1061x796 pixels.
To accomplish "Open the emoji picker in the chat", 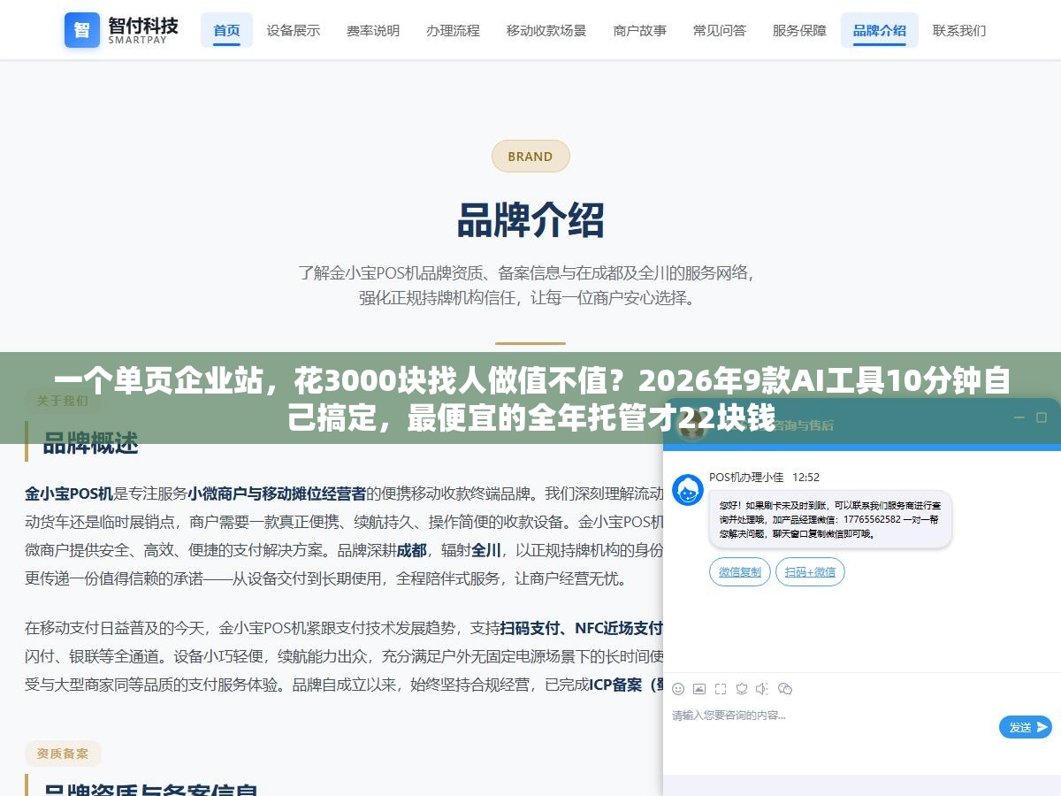I will coord(678,689).
